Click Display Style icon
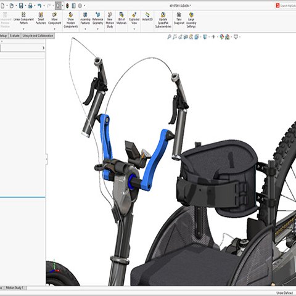Image resolution: width=296 pixels, height=296 pixels. pos(205,37)
